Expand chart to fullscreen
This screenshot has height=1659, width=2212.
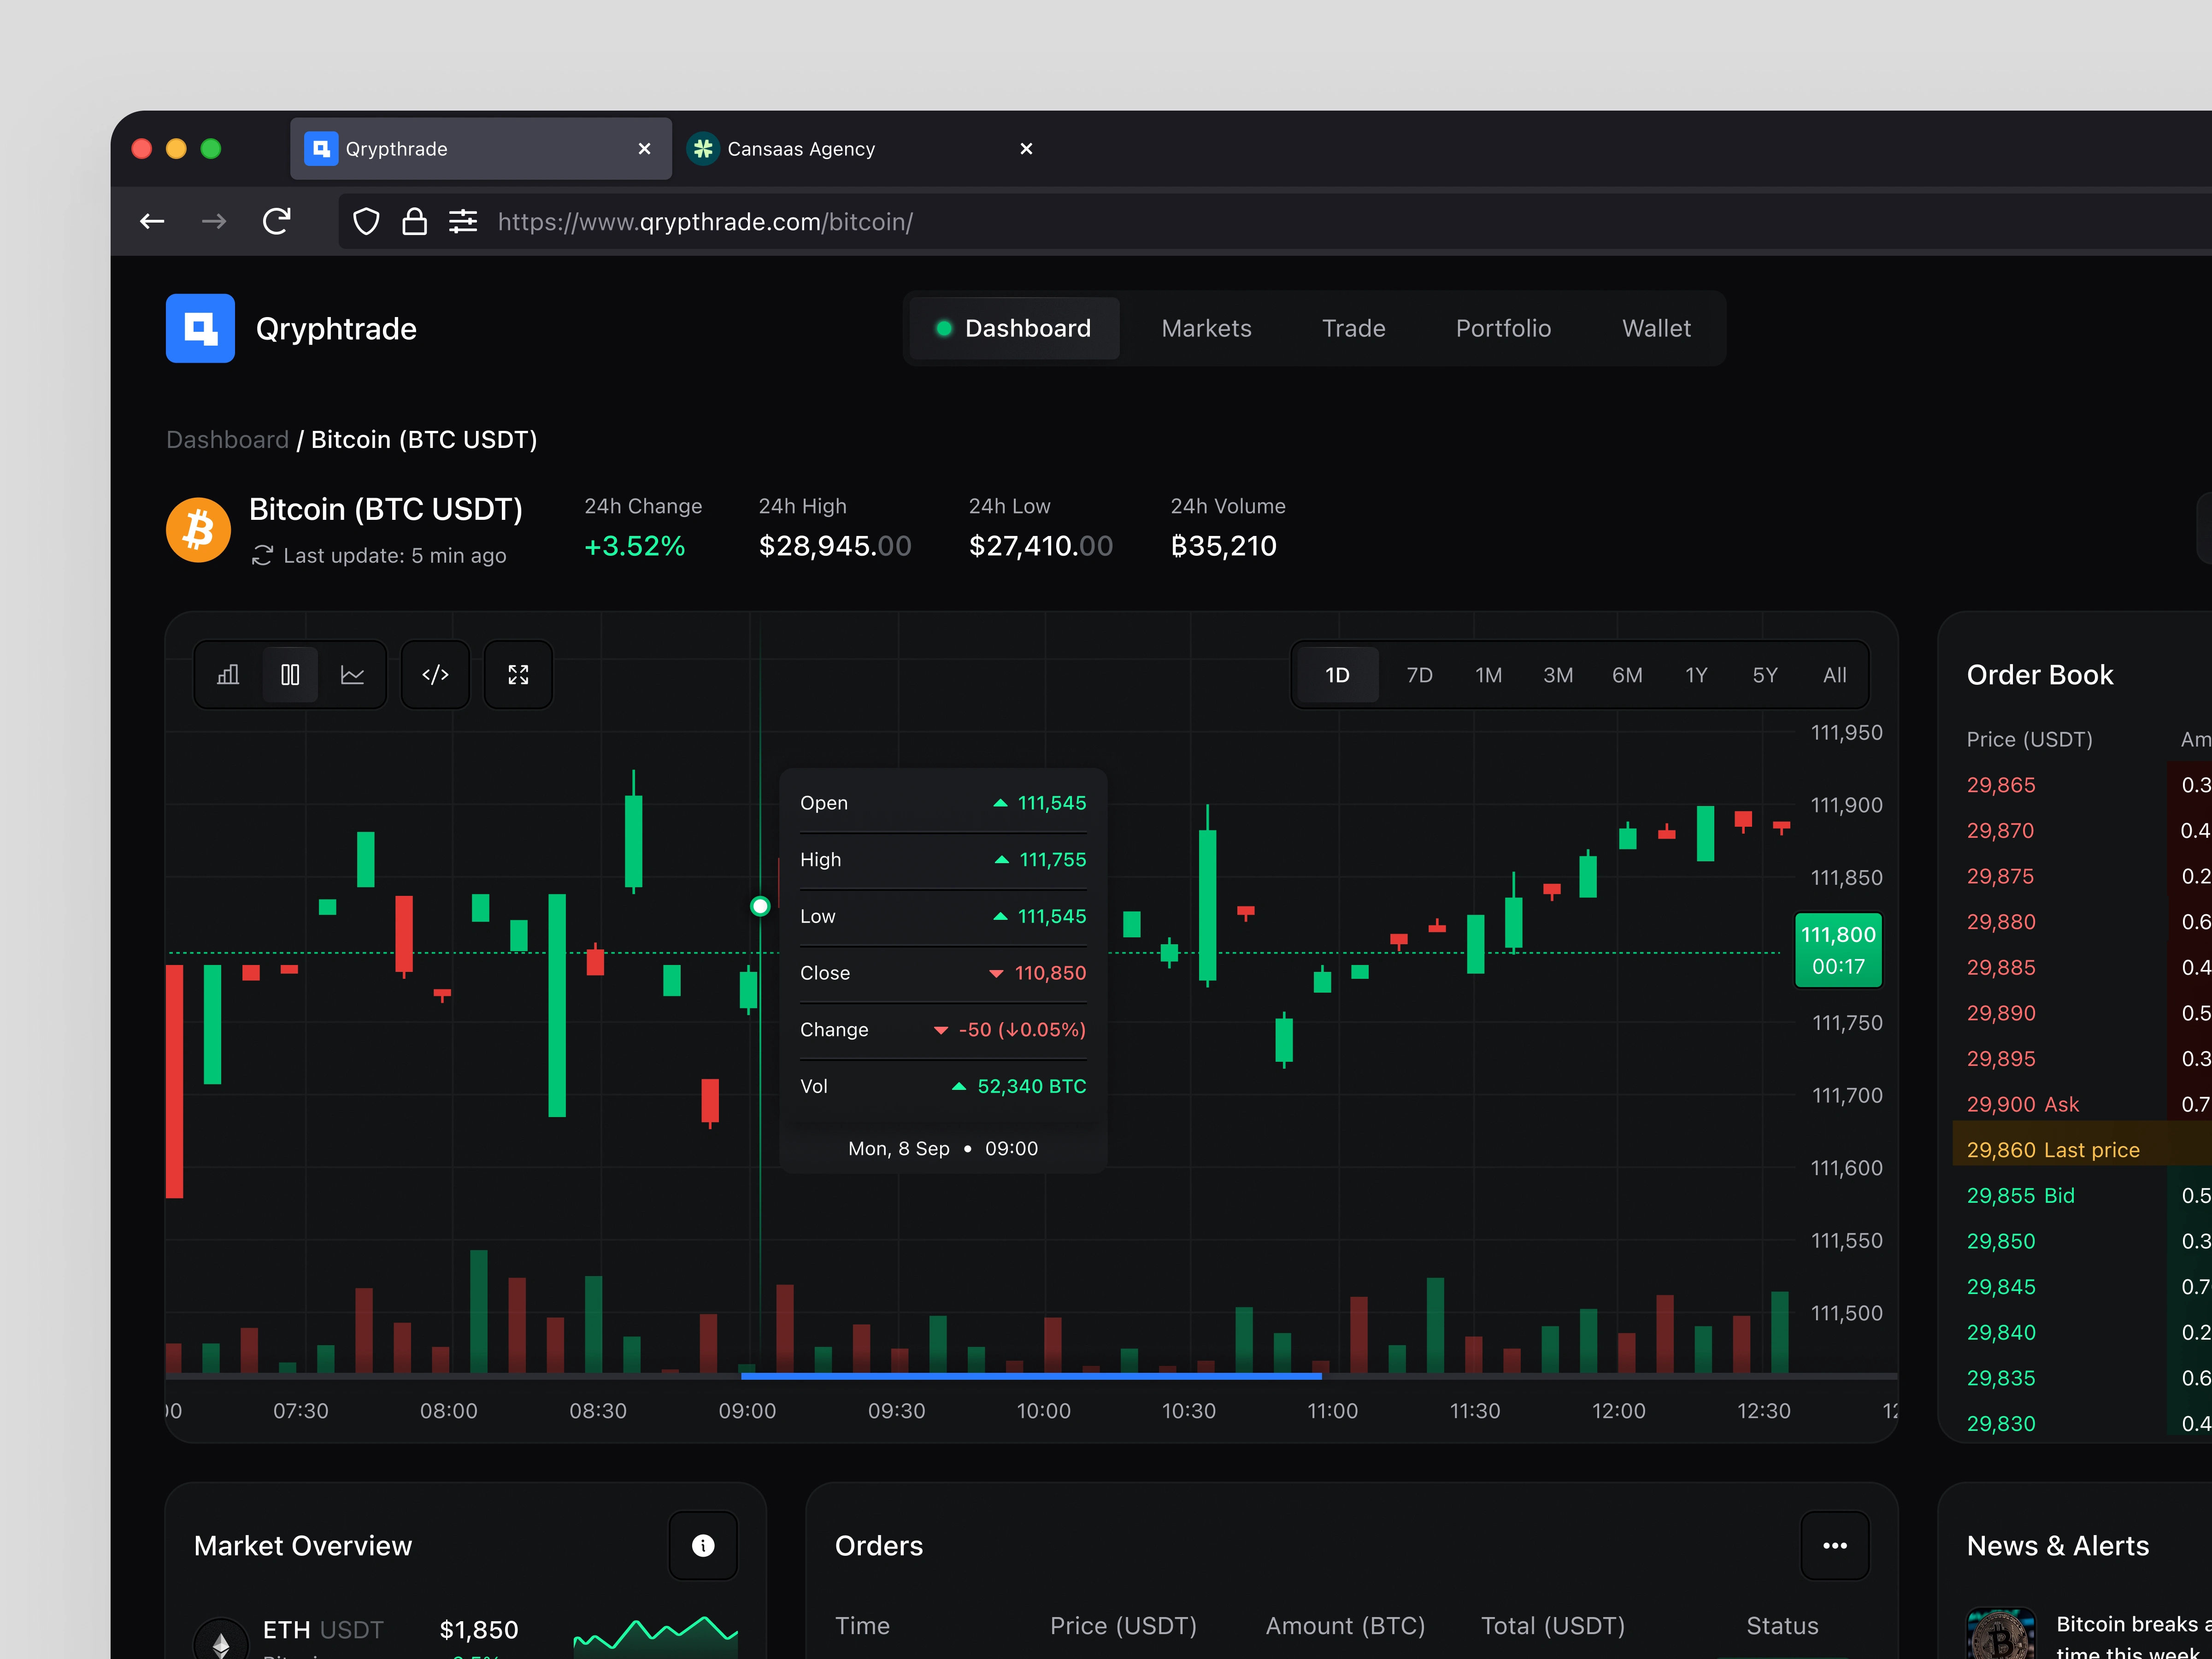click(x=518, y=675)
